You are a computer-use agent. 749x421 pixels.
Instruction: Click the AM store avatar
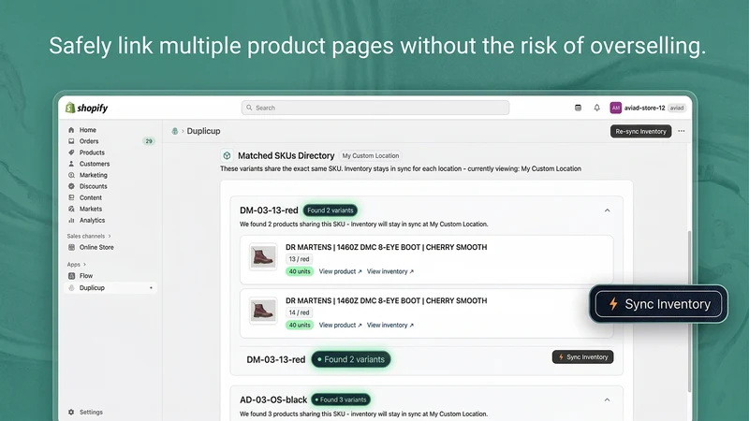coord(615,108)
